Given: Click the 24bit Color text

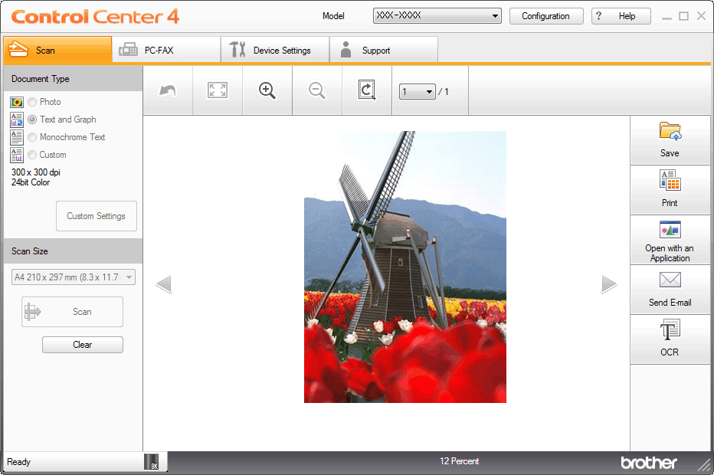Looking at the screenshot, I should click(31, 182).
